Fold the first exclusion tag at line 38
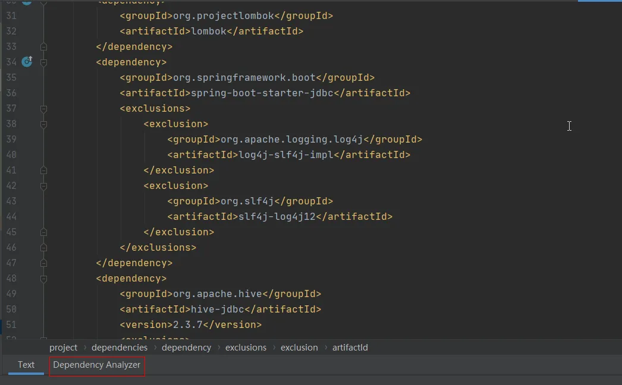This screenshot has width=622, height=385. (x=43, y=124)
